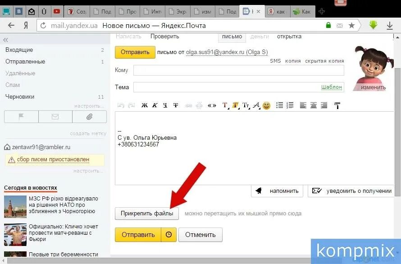
Task: Click the Yandex Я home button
Action: point(26,25)
